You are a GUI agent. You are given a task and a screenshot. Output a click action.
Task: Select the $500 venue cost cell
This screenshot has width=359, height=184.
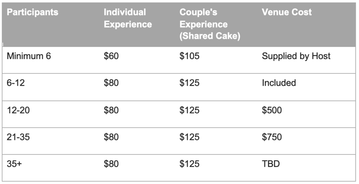point(272,110)
